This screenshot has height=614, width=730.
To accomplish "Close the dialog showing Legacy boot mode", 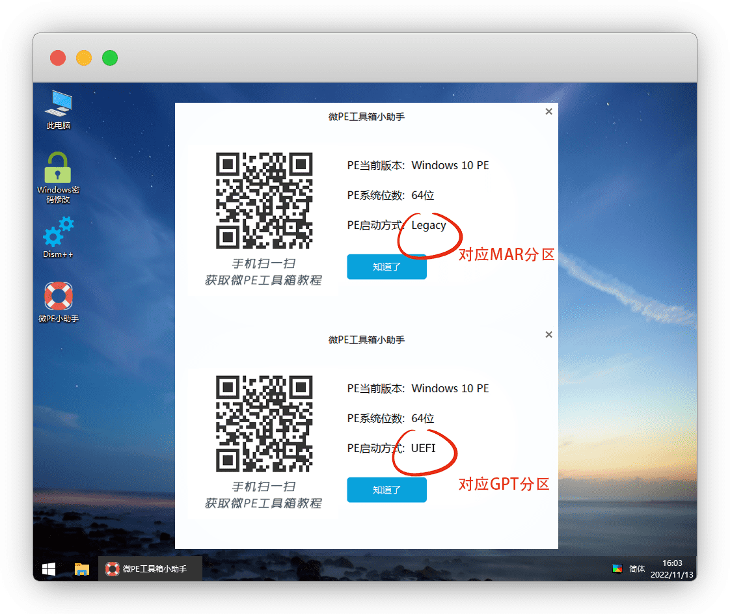I will 548,112.
